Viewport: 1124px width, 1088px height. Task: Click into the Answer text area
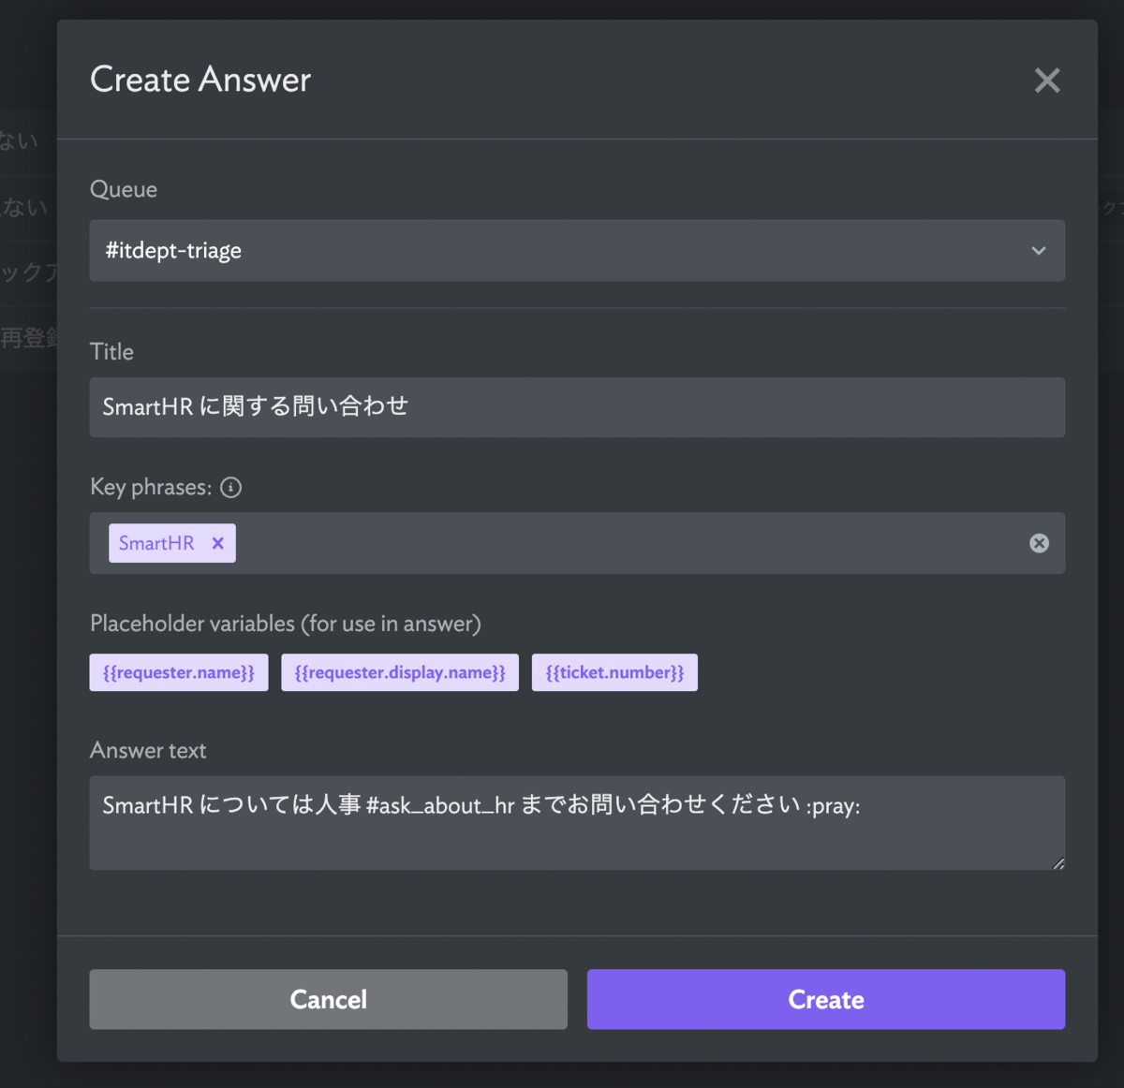pos(577,822)
